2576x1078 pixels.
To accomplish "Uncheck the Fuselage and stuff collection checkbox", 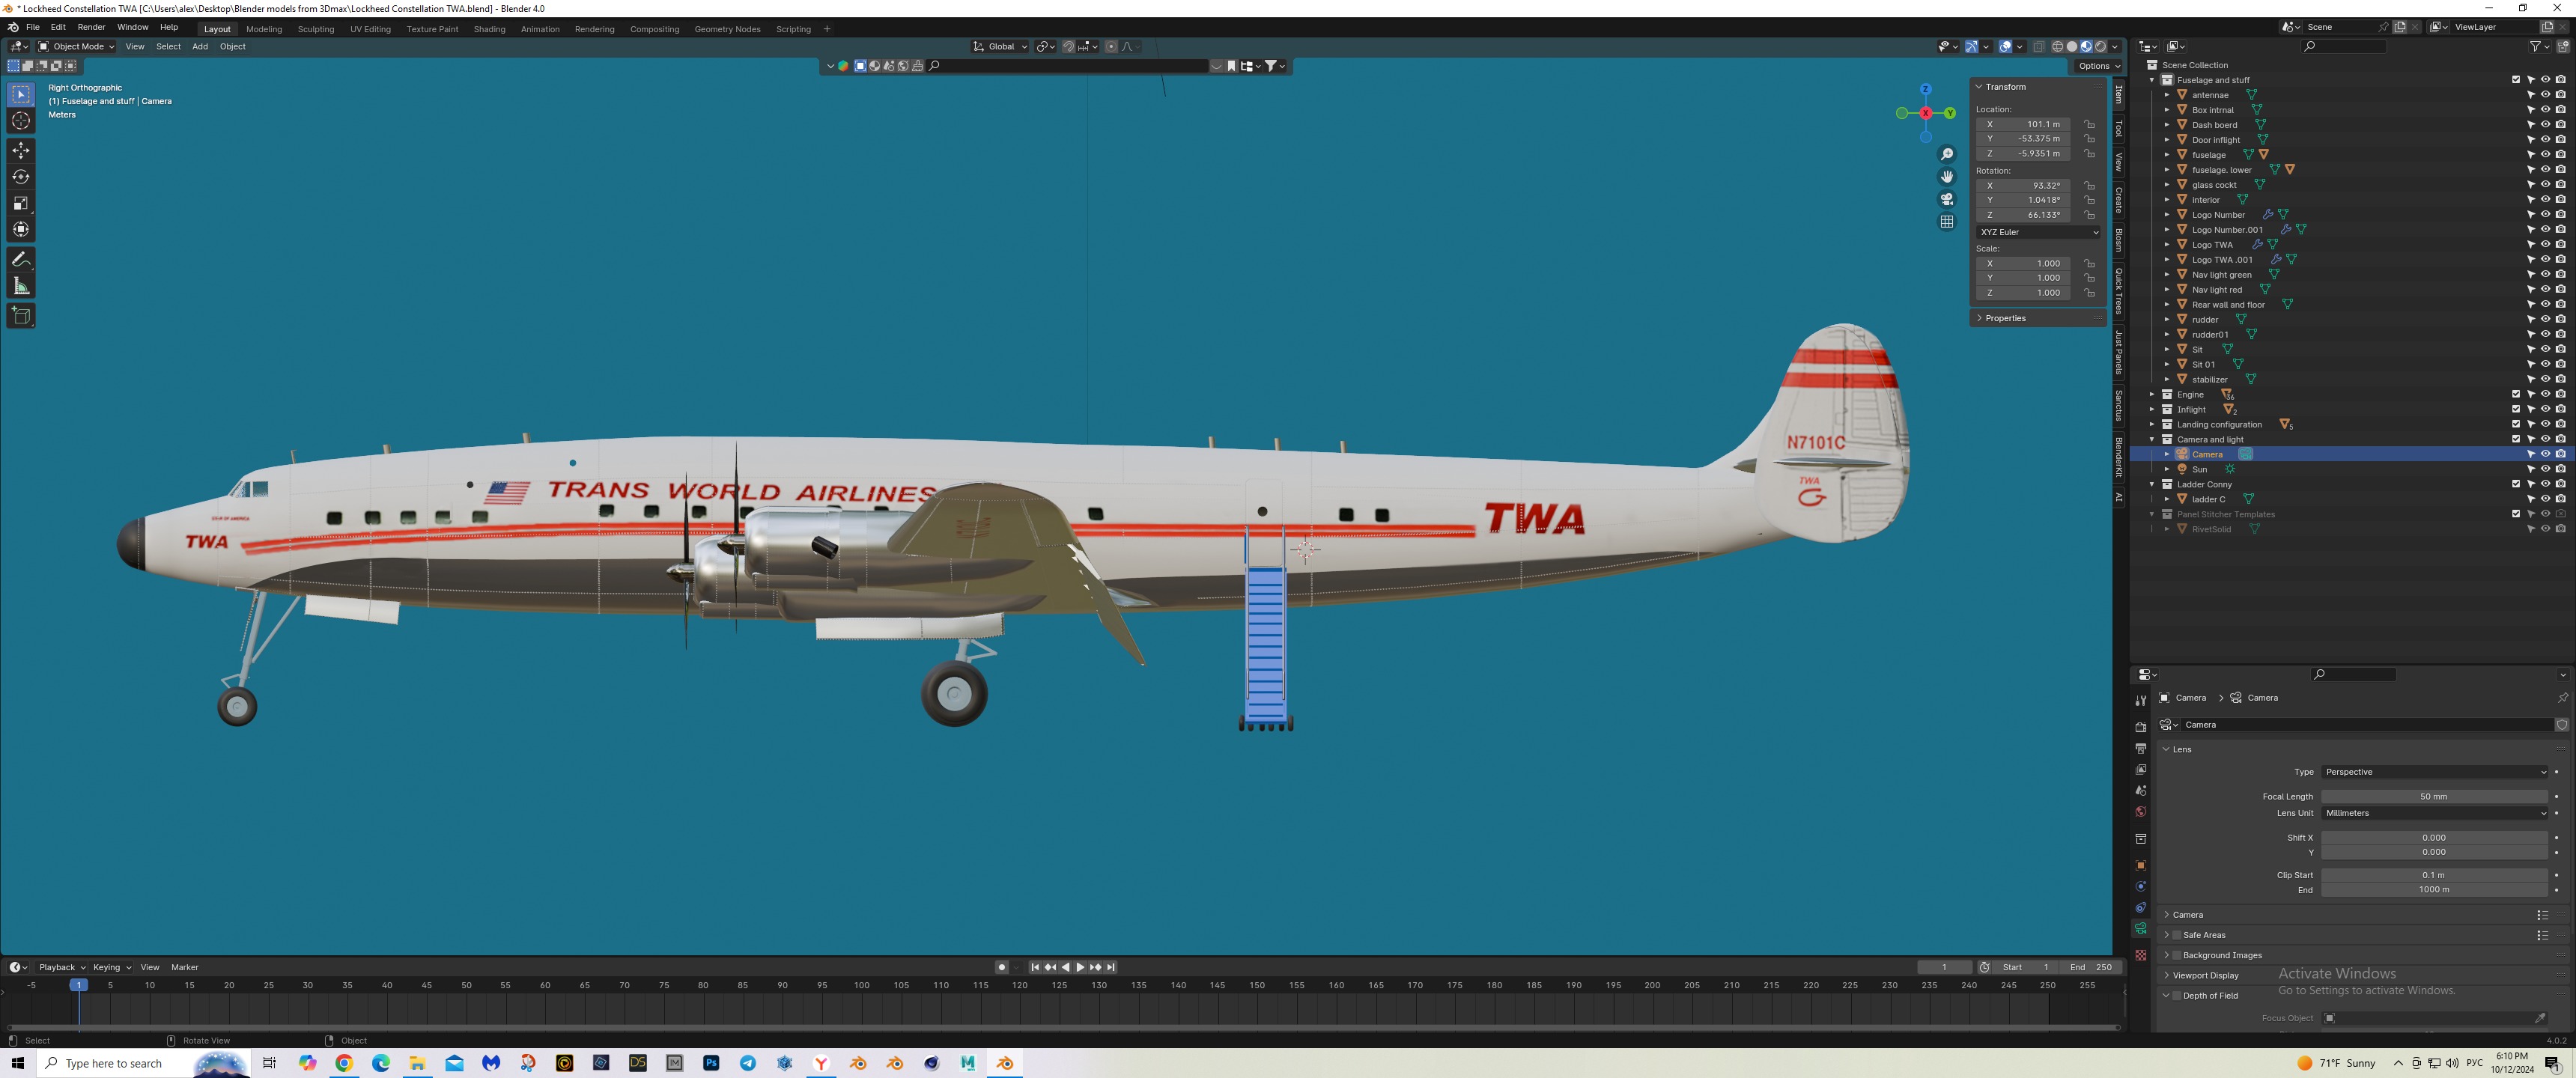I will click(x=2516, y=80).
